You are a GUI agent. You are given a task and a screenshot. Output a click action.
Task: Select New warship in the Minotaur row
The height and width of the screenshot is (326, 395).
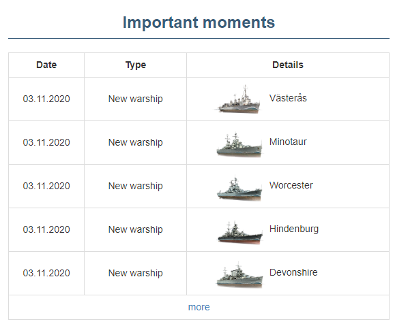[x=136, y=142]
